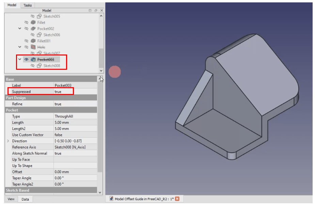The width and height of the screenshot is (315, 206).
Task: Select the Pocket002 tree label
Action: pos(46,29)
